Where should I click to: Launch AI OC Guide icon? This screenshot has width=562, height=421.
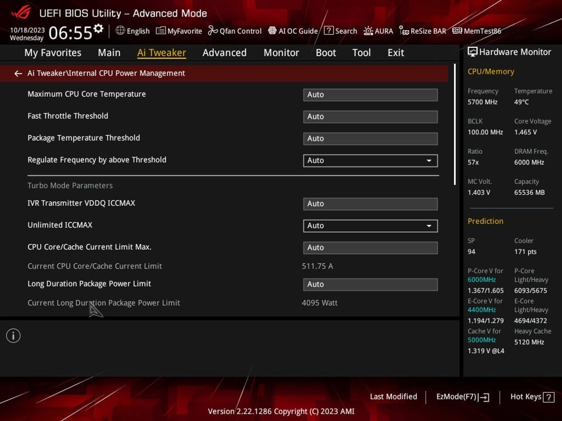pos(272,30)
